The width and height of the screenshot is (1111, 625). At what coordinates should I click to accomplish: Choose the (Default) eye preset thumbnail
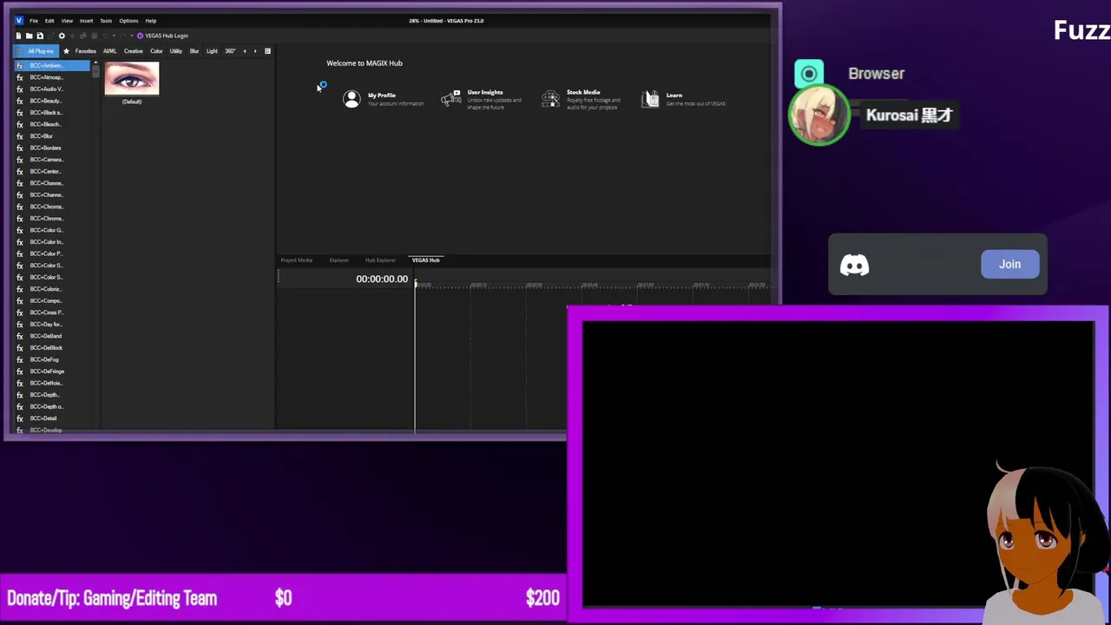coord(132,79)
